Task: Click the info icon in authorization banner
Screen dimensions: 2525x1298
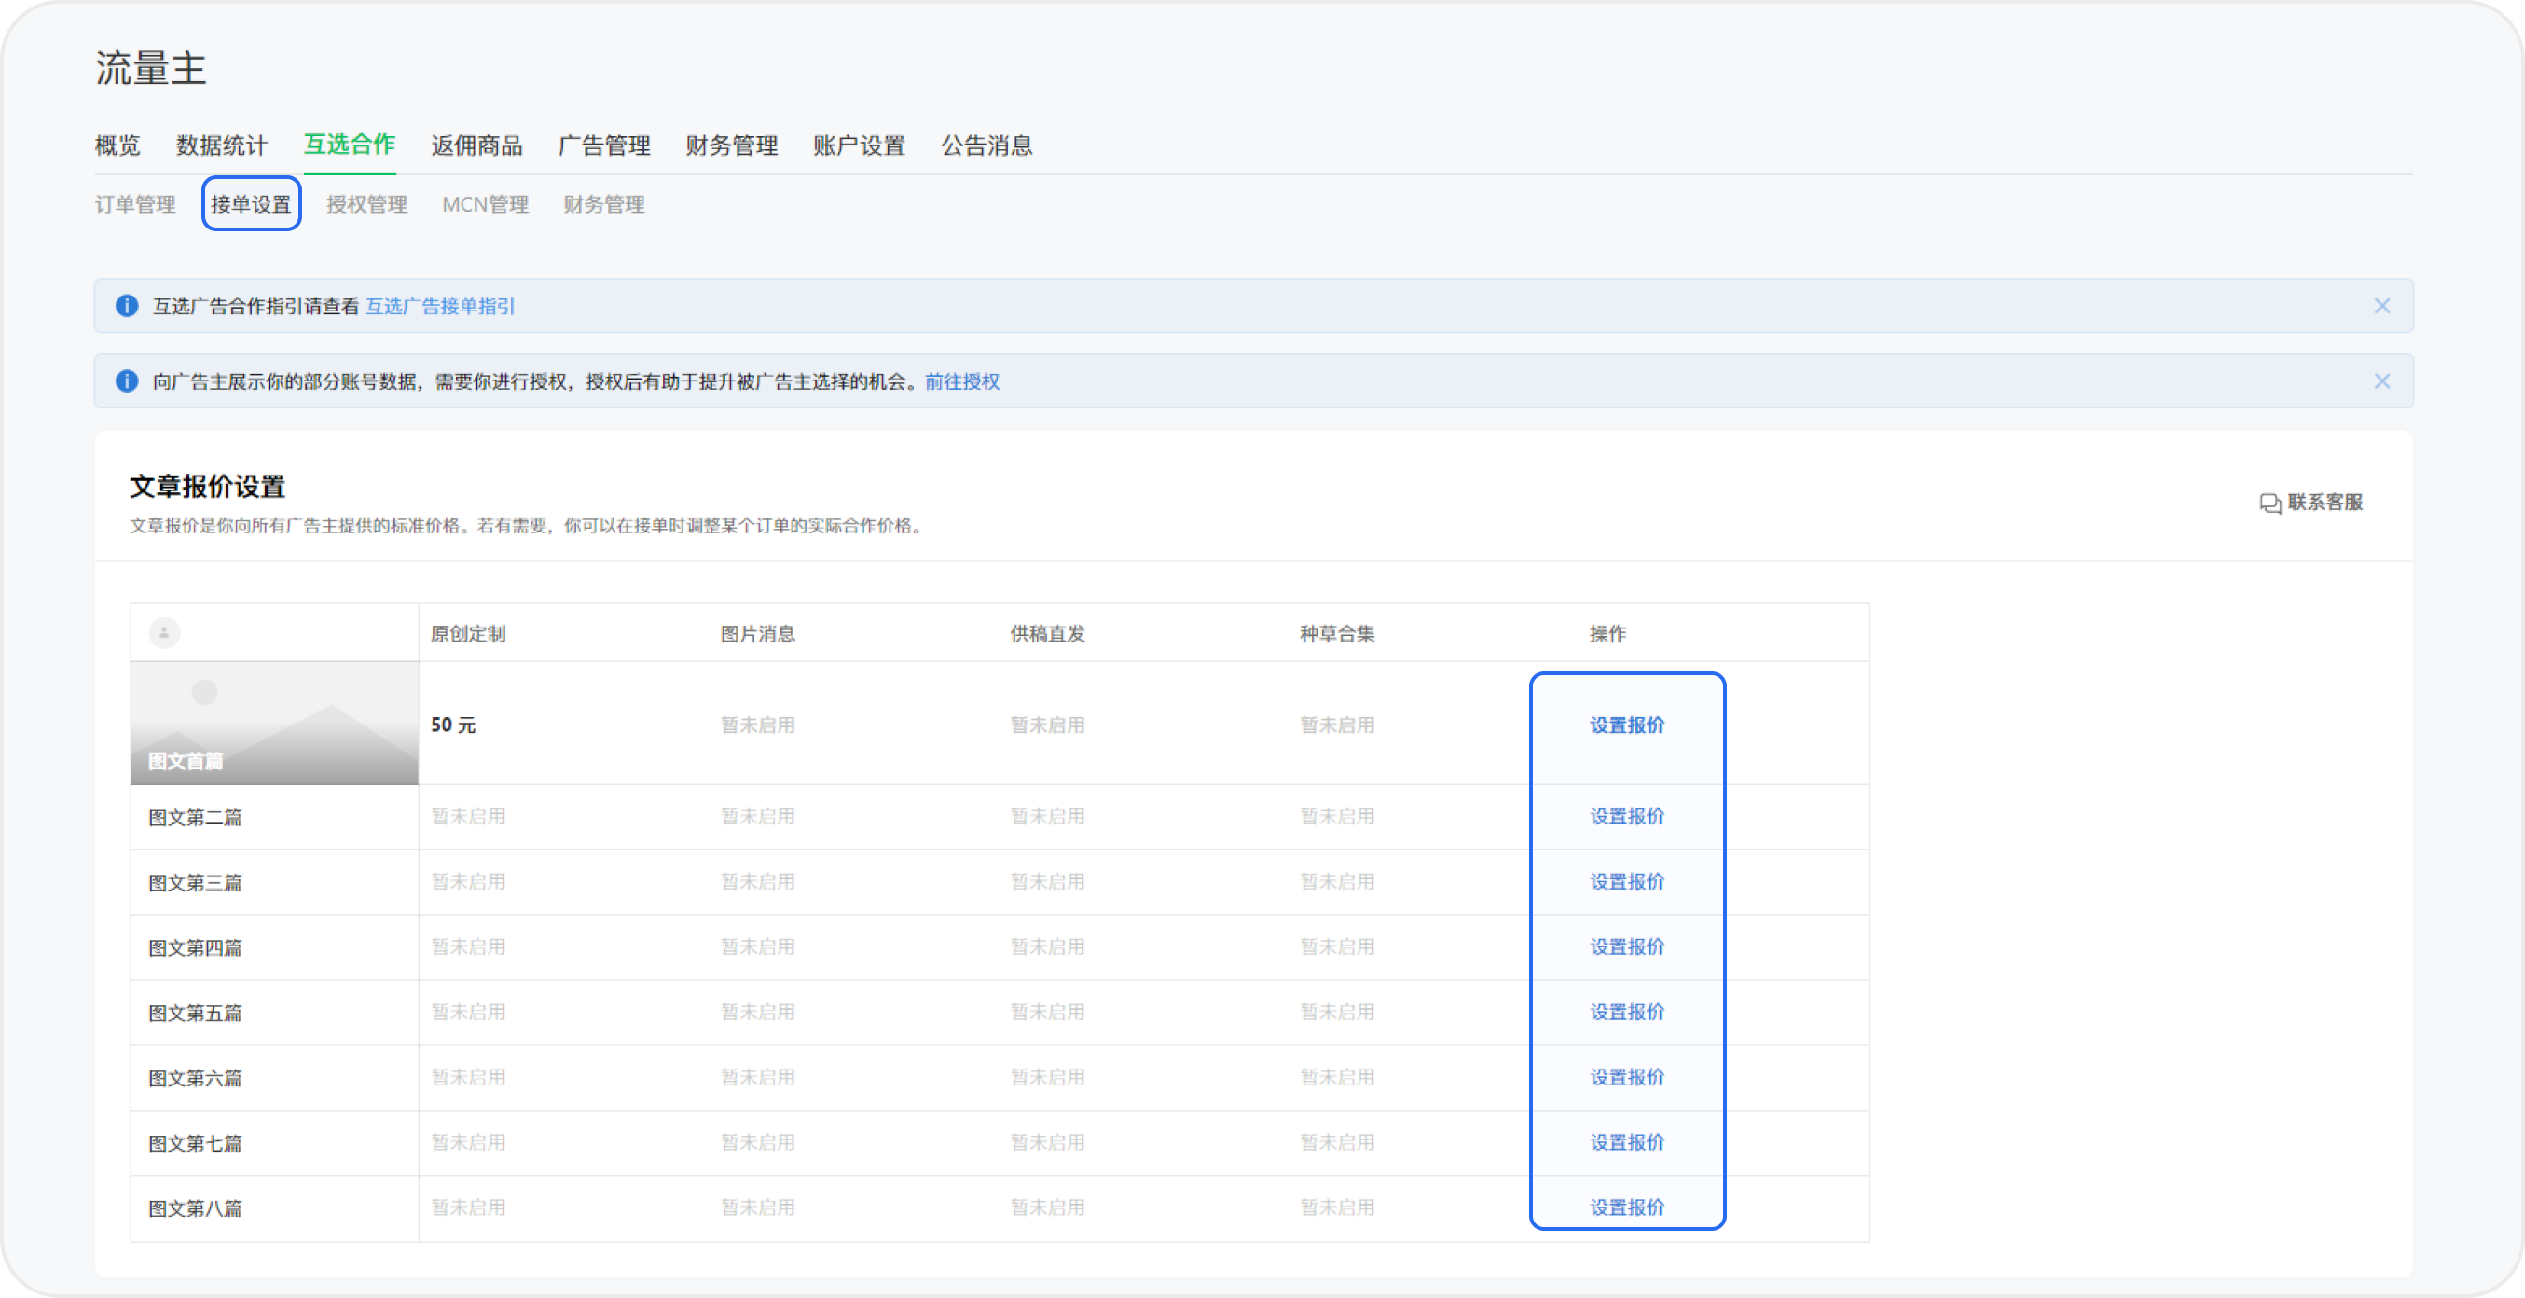Action: click(x=127, y=381)
